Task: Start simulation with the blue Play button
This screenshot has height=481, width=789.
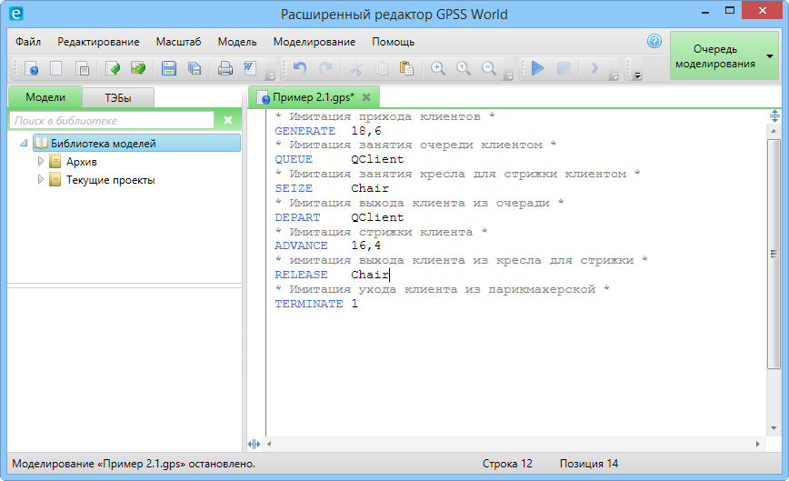Action: (x=537, y=68)
